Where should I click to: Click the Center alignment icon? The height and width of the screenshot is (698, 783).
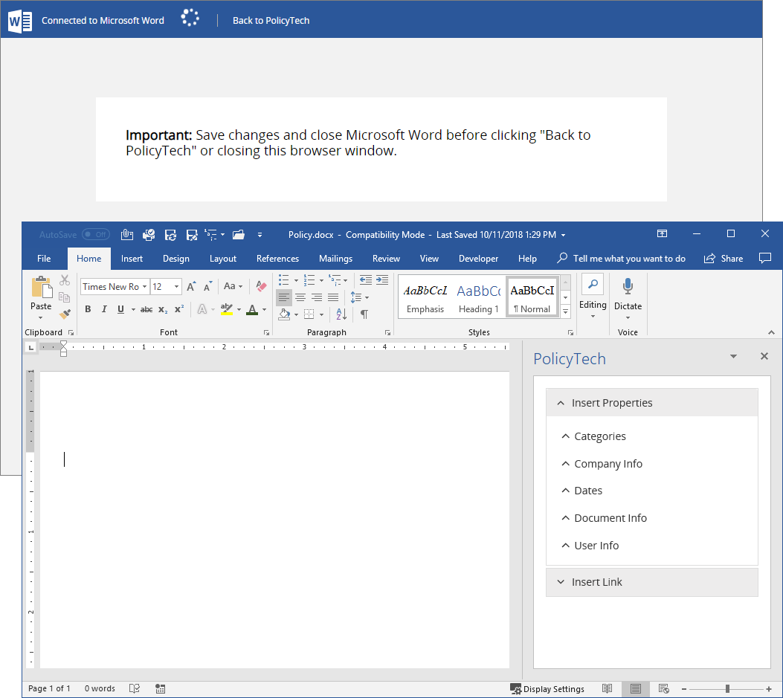pyautogui.click(x=300, y=297)
